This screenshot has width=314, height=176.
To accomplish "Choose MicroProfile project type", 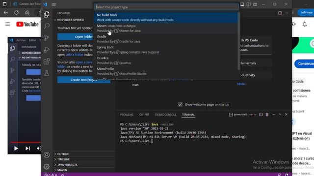I will click(166, 71).
